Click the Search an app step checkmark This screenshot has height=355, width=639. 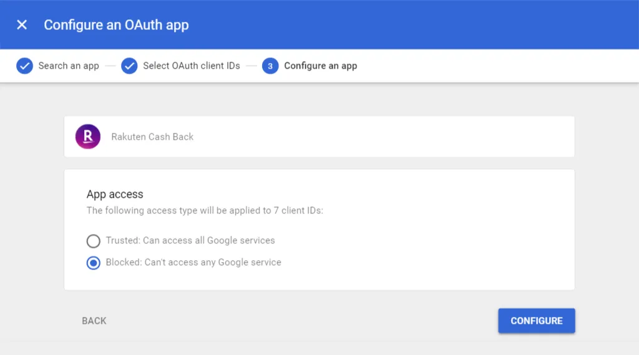tap(24, 66)
